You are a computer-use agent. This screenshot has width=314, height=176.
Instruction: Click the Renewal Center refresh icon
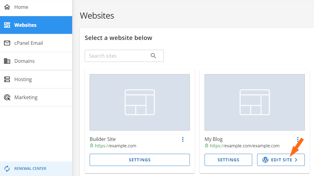(7, 168)
